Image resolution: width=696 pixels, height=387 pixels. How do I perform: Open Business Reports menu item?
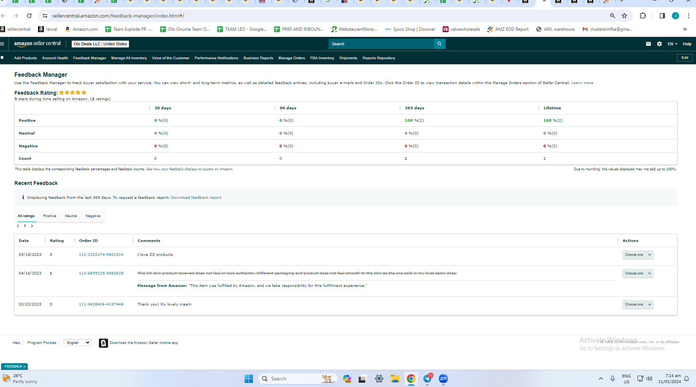pos(258,58)
